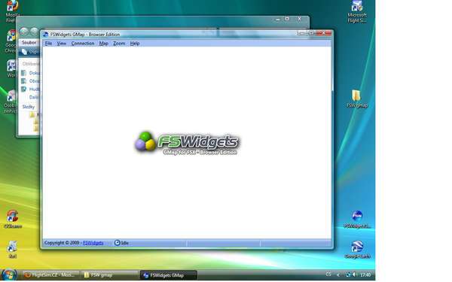Switch to FlightSim.CZ Mozilla taskbar button
The image size is (452, 282).
50,275
